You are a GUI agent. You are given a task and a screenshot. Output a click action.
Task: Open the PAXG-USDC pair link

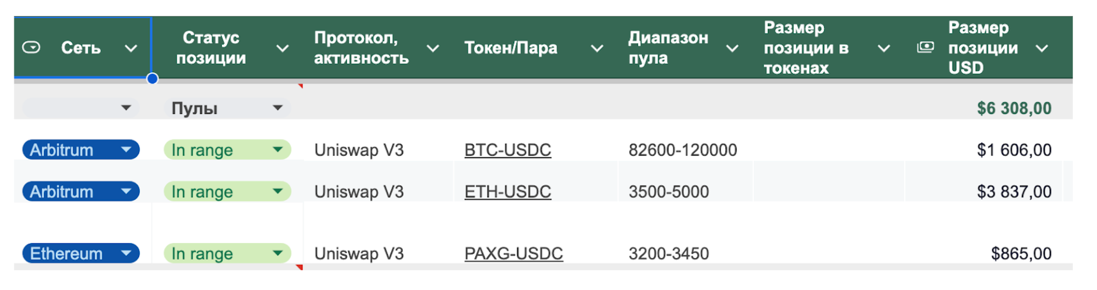(513, 253)
